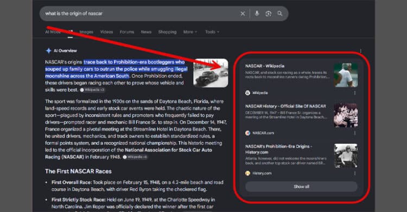The image size is (407, 212).
Task: Click the Wikipedia favicon in source card
Action: 247,93
